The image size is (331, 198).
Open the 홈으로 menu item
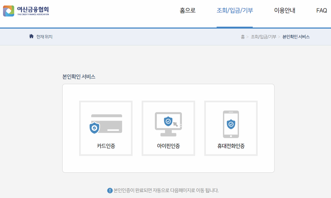tap(187, 10)
